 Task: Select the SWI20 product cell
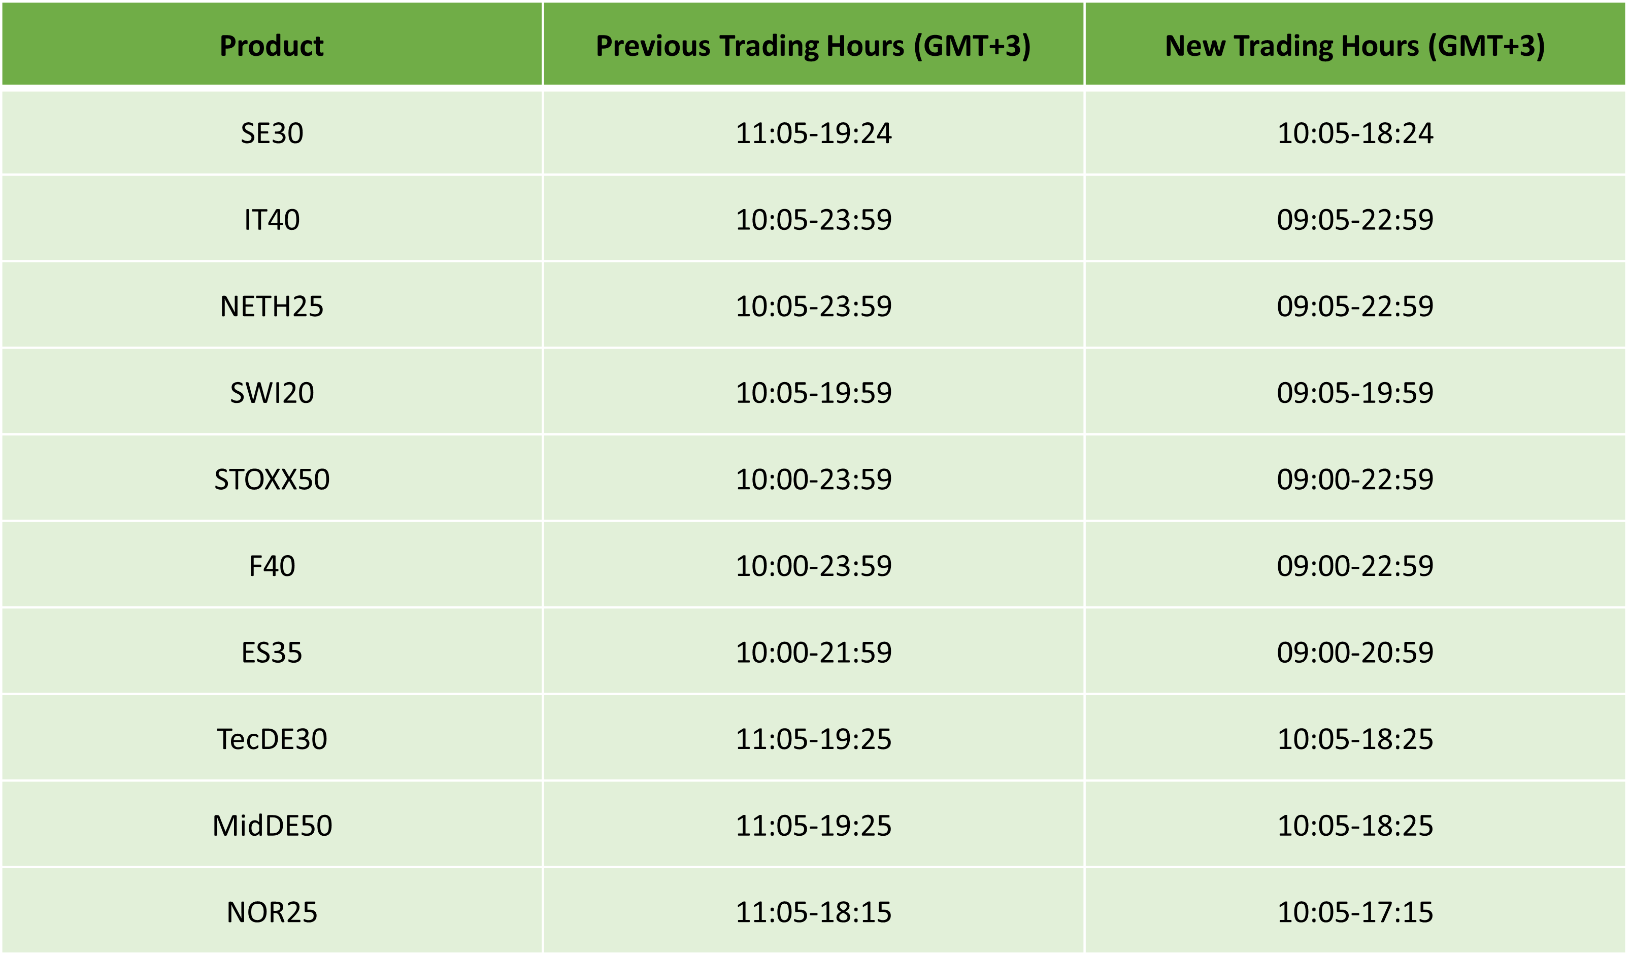272,393
